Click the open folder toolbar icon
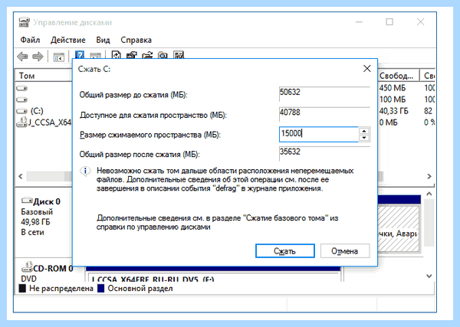460x327 pixels. tap(147, 55)
